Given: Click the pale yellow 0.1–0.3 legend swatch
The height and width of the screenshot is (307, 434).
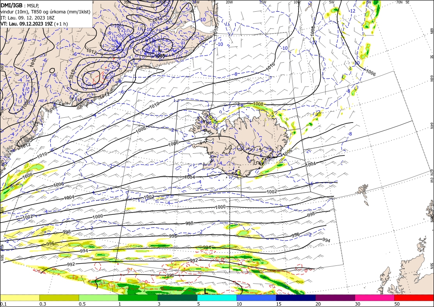Looking at the screenshot, I should click(x=20, y=297).
